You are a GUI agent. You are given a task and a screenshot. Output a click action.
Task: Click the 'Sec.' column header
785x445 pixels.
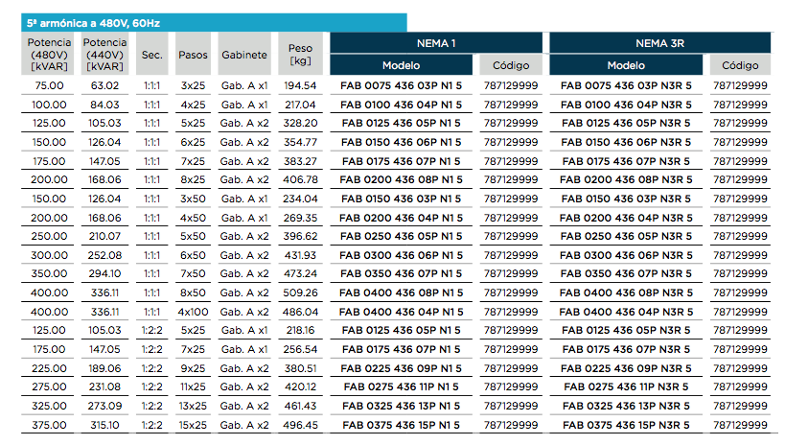click(152, 54)
